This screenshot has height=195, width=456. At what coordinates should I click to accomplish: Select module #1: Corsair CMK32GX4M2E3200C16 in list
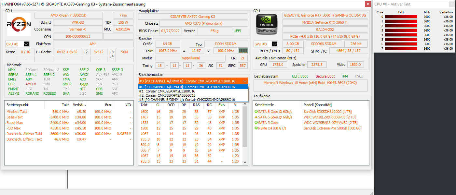(x=193, y=91)
